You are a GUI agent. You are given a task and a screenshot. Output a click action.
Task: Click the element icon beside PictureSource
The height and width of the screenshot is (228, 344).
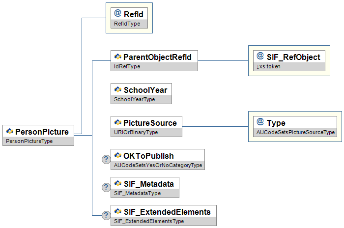coord(117,122)
